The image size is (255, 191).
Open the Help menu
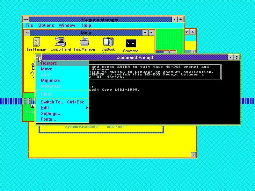coord(86,25)
